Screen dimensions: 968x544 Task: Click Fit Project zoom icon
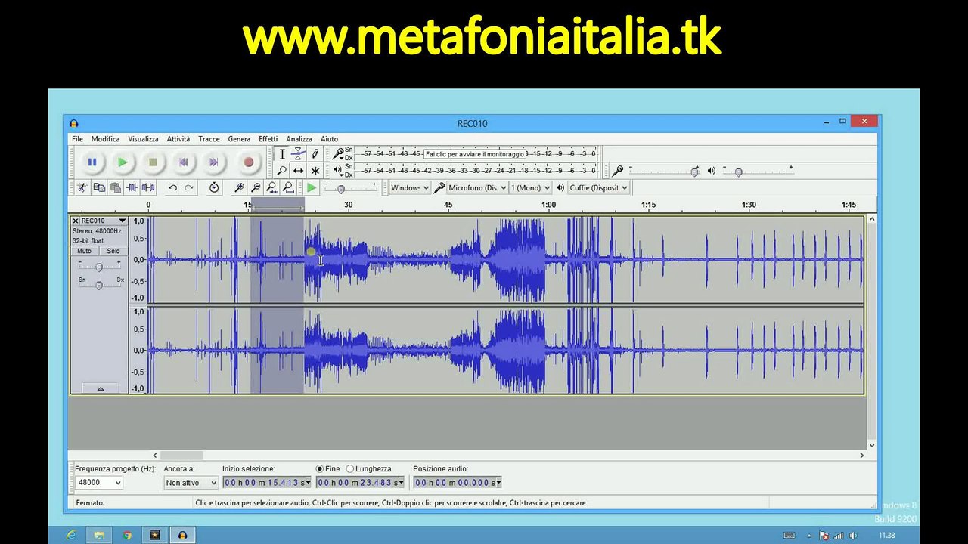pyautogui.click(x=288, y=187)
